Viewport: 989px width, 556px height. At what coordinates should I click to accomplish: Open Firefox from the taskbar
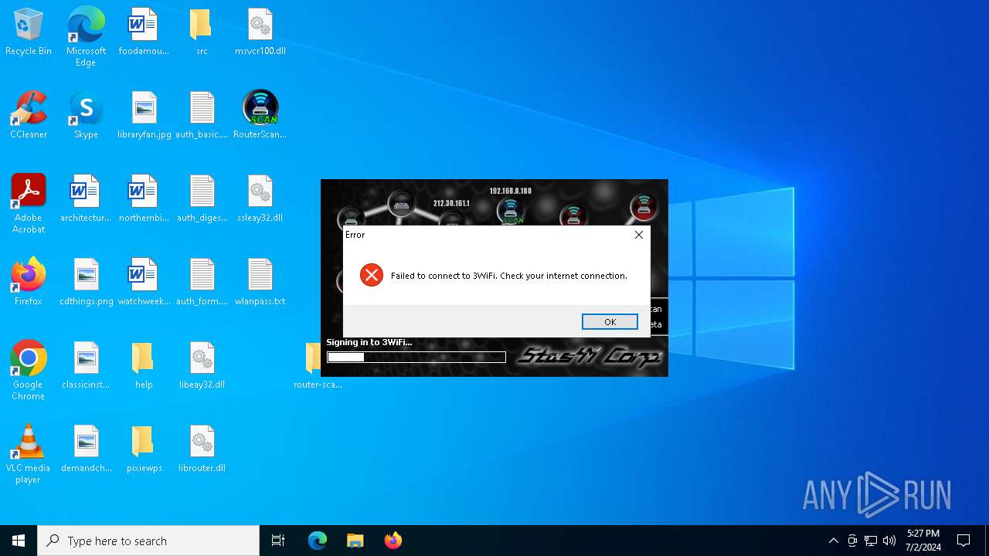point(393,541)
